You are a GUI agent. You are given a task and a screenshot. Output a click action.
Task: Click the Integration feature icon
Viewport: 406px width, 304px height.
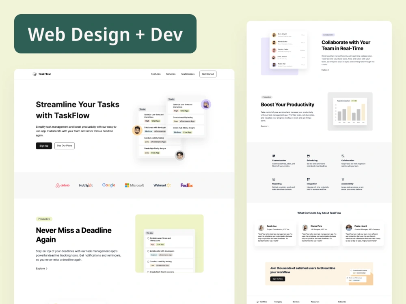(x=308, y=179)
